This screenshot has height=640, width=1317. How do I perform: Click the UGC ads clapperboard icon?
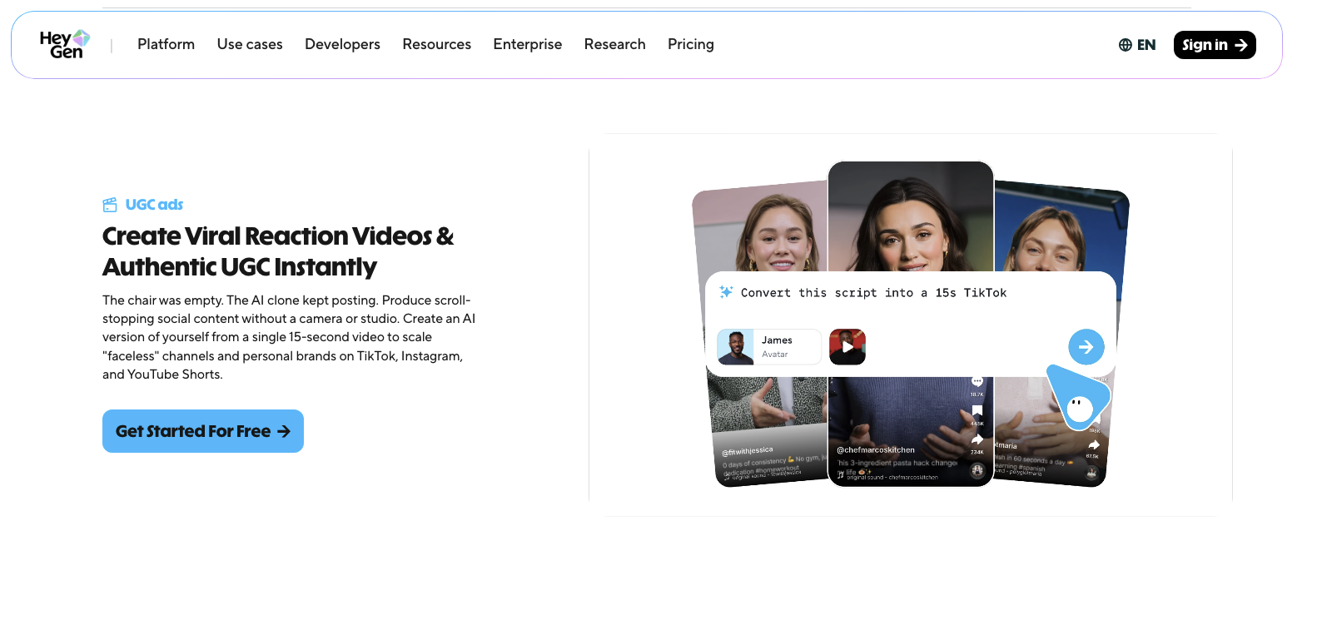[110, 205]
